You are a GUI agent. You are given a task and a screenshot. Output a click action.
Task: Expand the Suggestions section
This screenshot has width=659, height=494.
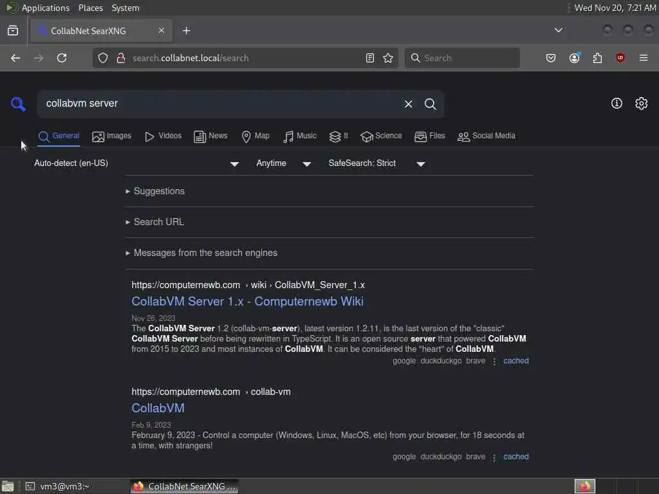(155, 191)
